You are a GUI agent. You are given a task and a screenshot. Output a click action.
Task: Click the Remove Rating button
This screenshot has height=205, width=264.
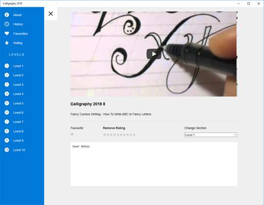[x=114, y=128]
